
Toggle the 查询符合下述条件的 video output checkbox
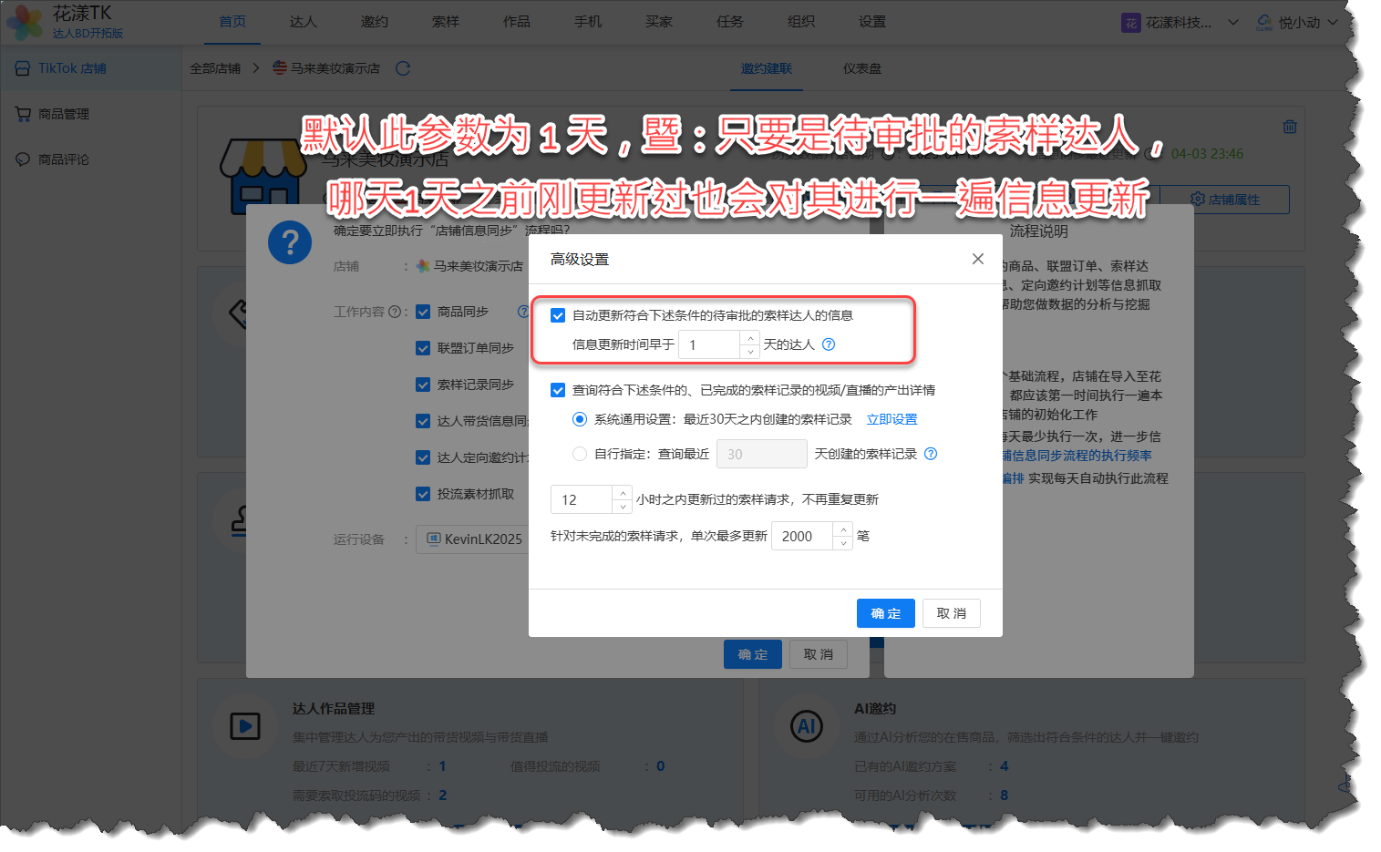(558, 390)
